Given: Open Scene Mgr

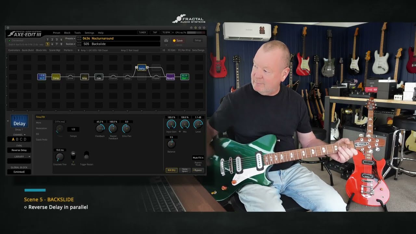Looking at the screenshot, I should [55, 50].
